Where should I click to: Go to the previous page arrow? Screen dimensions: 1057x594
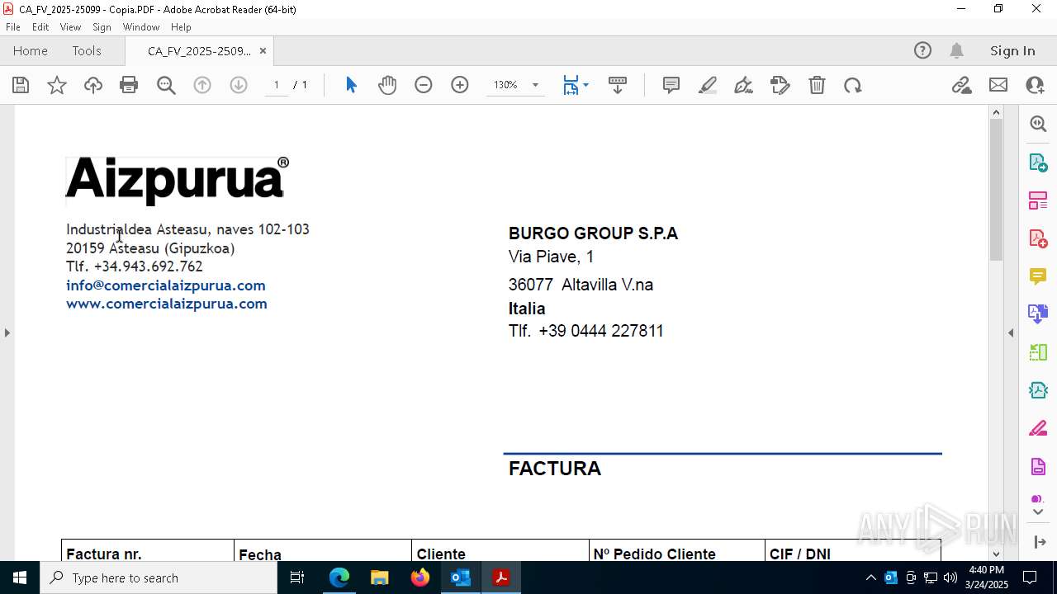(202, 85)
